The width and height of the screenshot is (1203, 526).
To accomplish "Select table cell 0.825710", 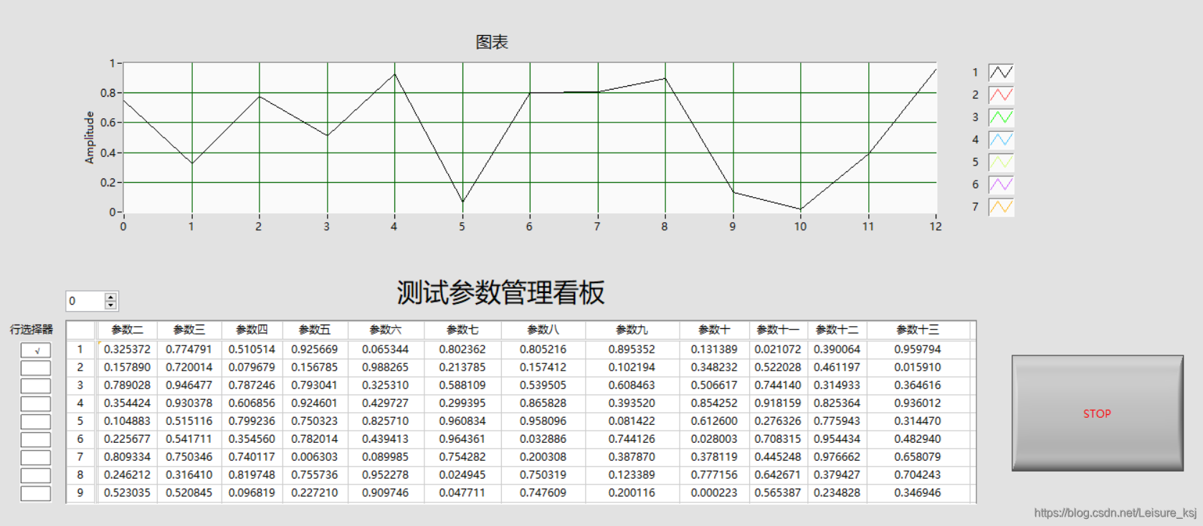I will (385, 421).
